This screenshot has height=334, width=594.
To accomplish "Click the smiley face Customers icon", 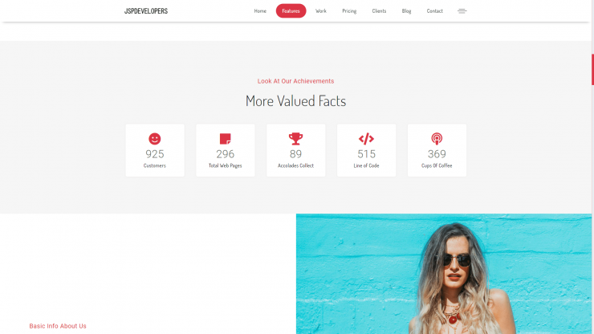I will 155,139.
